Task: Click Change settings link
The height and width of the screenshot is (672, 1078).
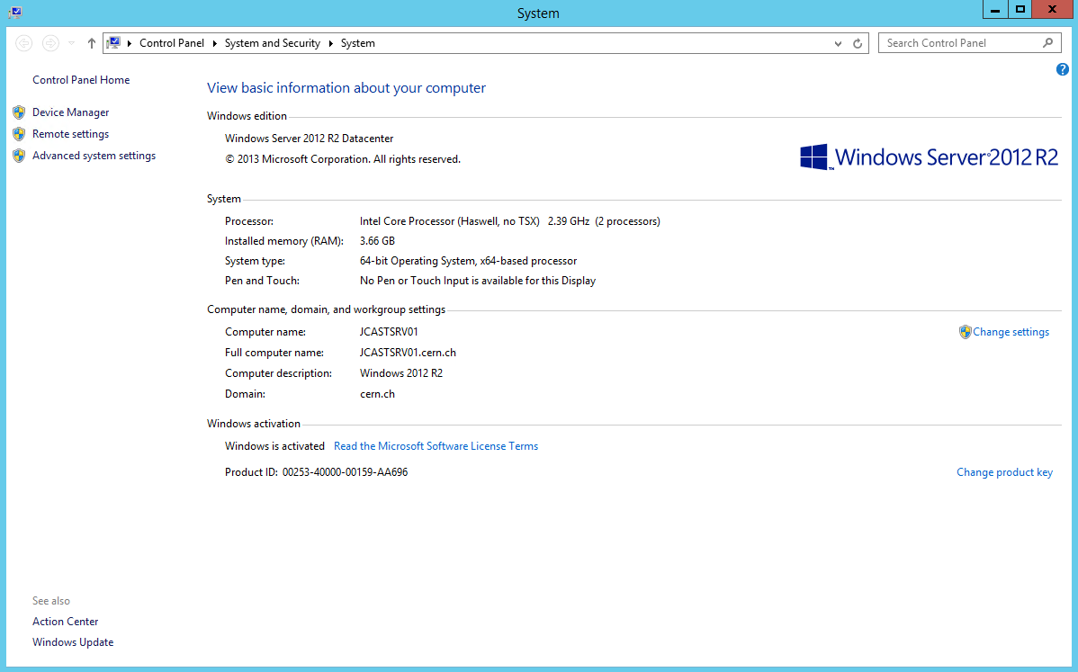Action: [x=1011, y=332]
